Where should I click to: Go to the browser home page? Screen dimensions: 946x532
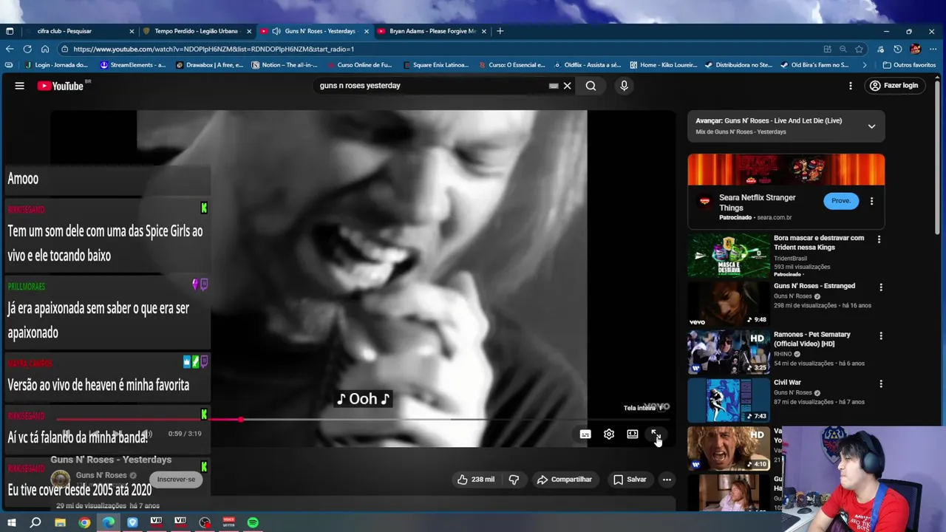[x=45, y=49]
